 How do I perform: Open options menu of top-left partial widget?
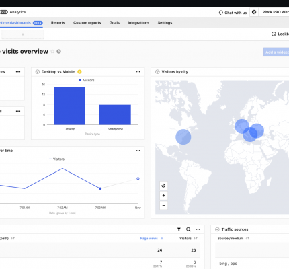[x=18, y=72]
